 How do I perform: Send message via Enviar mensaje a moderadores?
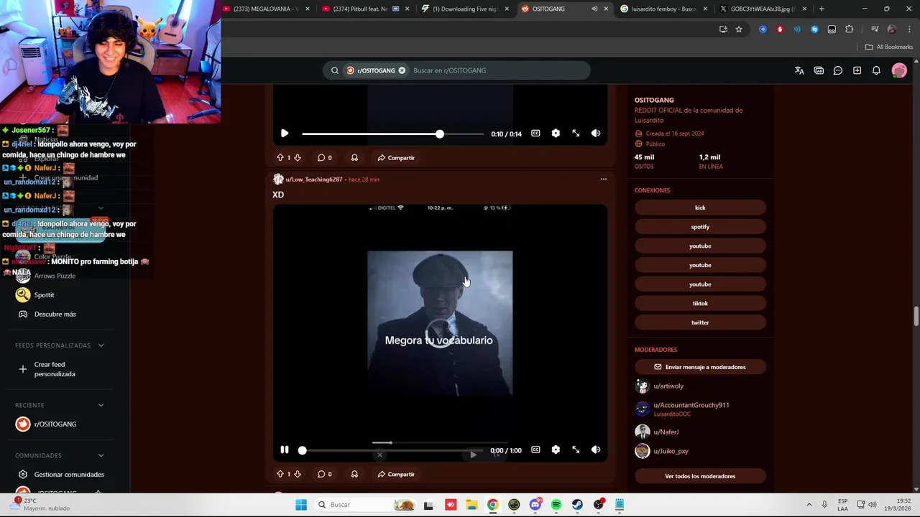(x=700, y=367)
